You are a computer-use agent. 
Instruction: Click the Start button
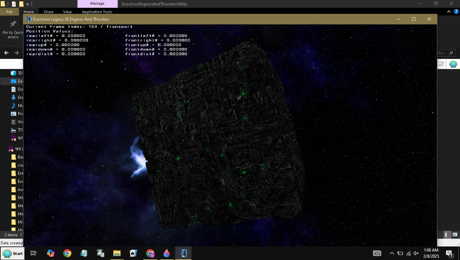point(13,253)
